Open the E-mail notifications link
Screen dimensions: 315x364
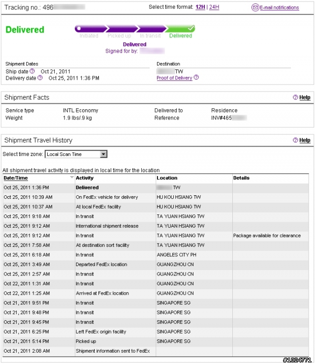click(279, 8)
